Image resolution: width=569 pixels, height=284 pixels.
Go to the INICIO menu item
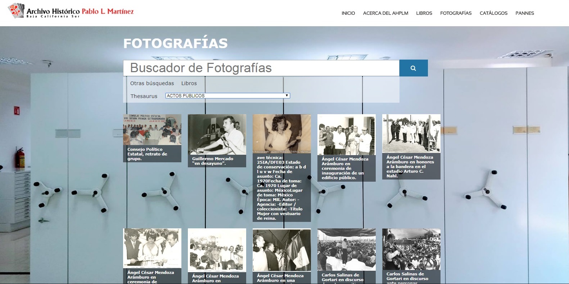pos(348,13)
